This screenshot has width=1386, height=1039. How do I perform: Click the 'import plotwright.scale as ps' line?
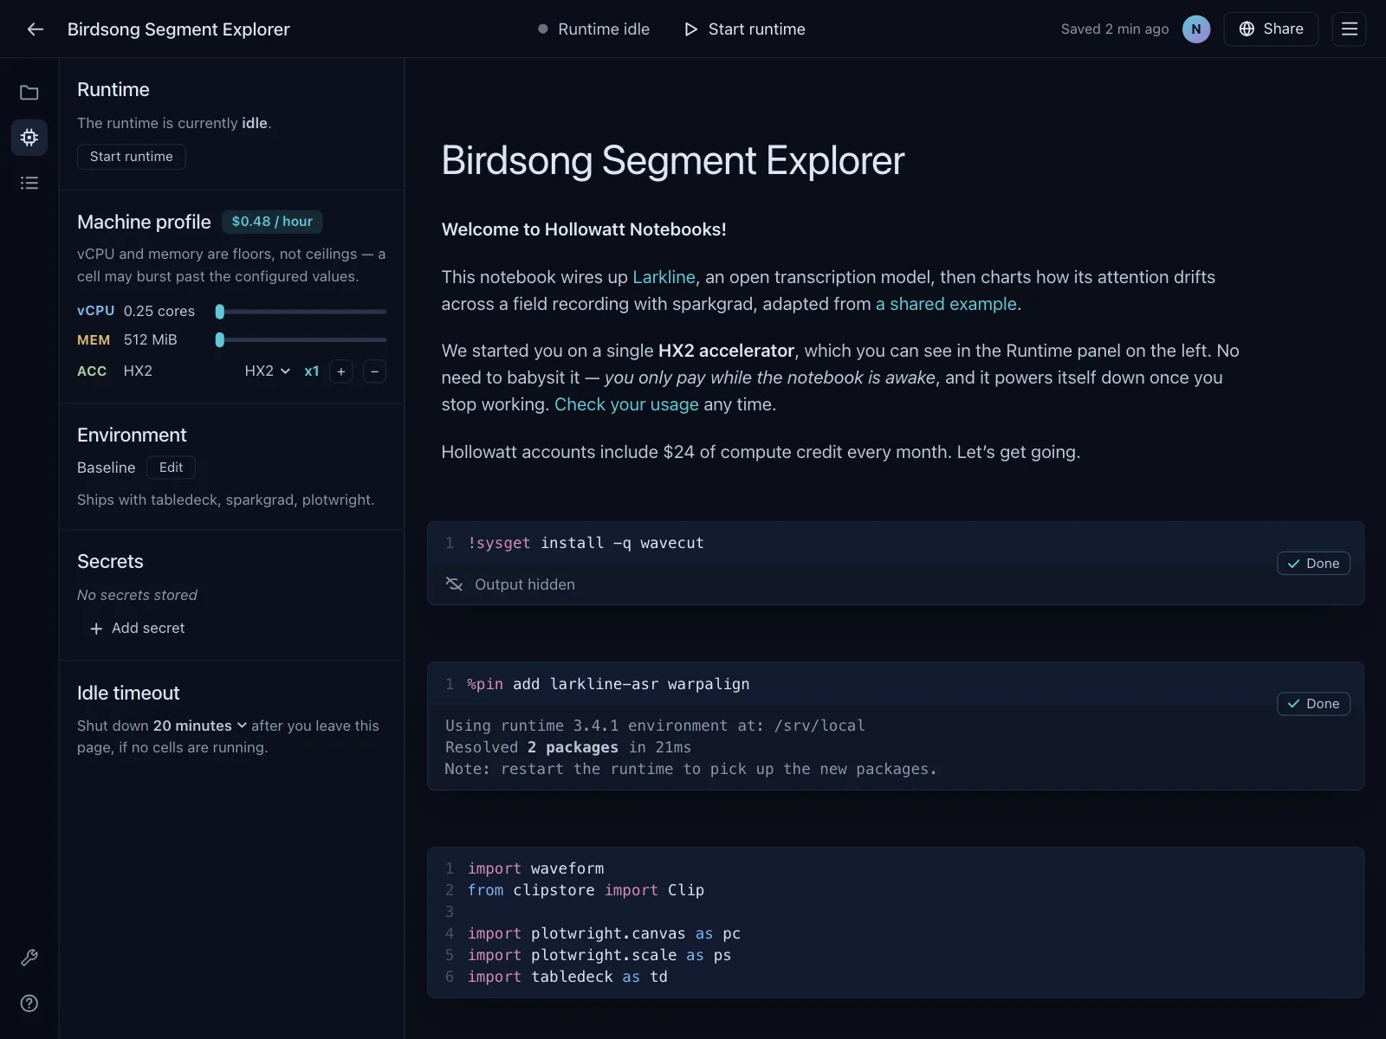click(599, 955)
